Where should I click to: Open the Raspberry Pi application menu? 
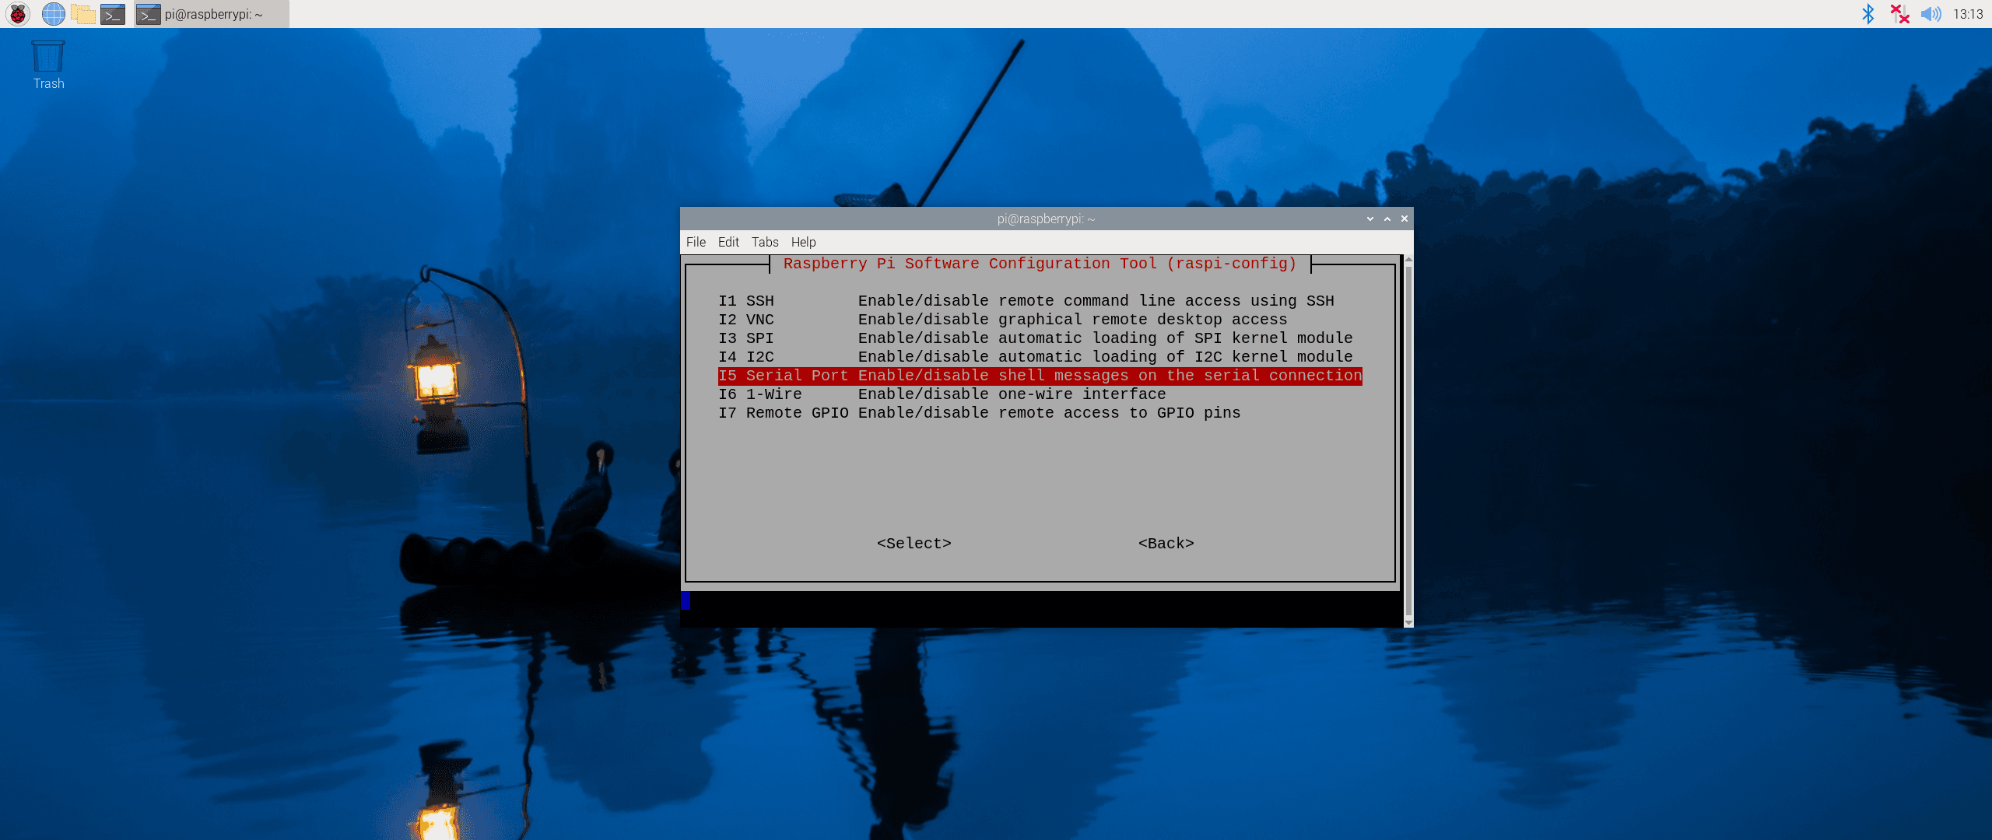pos(16,13)
